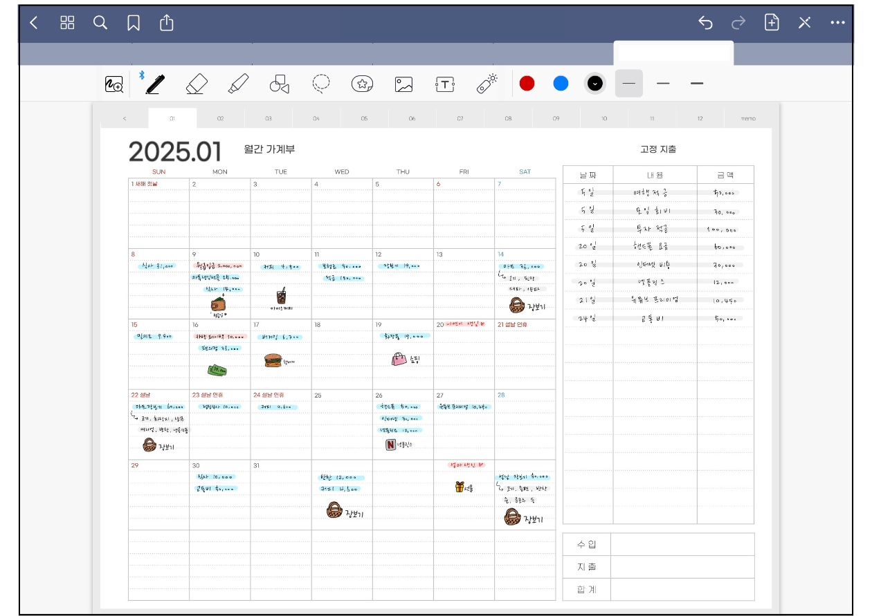This screenshot has height=616, width=872.
Task: Open the zoom window writing tool
Action: point(114,84)
